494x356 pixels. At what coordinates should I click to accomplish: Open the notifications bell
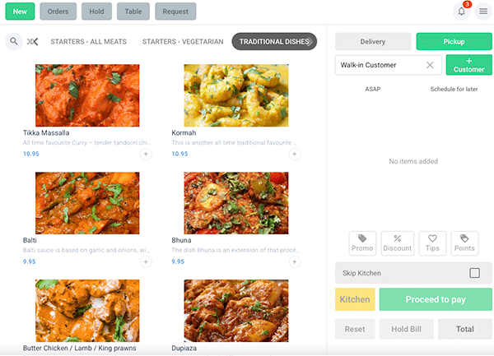(x=463, y=12)
